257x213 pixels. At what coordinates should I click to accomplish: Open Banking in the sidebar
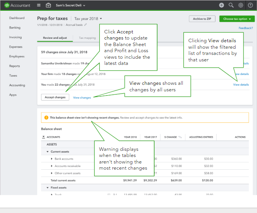[15, 28]
